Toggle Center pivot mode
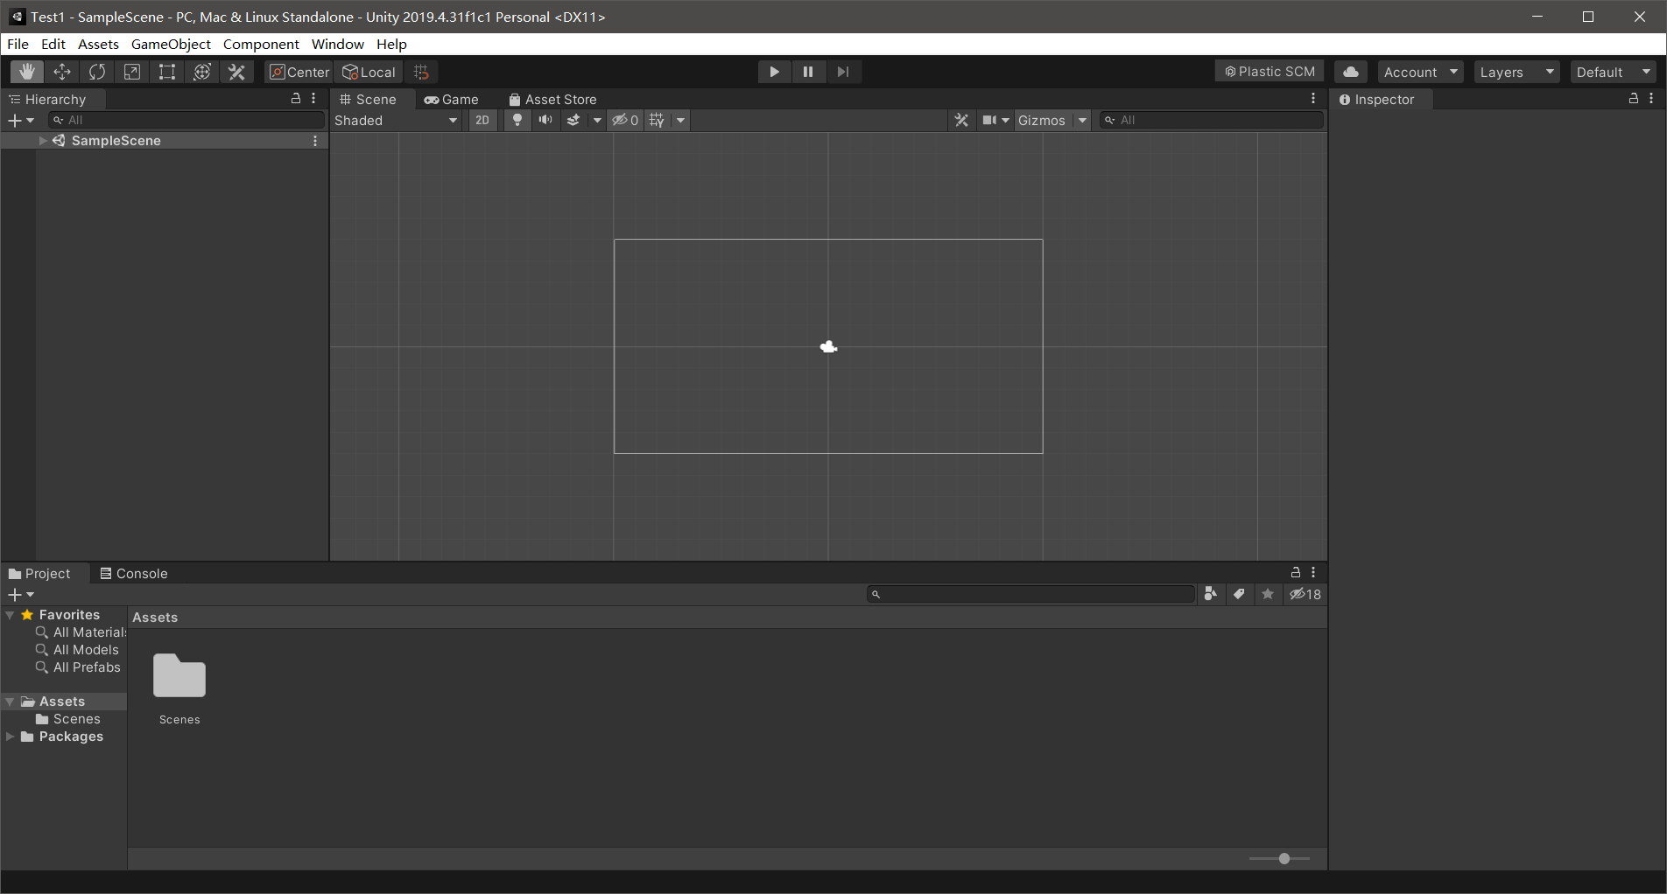The height and width of the screenshot is (894, 1667). tap(298, 72)
